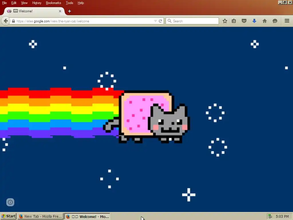
Task: Bookmark this page with the star icon
Action: pos(225,21)
